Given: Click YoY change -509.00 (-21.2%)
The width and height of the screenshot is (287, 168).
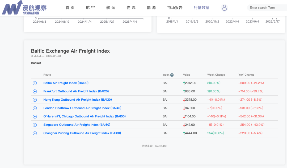Looking at the screenshot, I should coord(251,83).
